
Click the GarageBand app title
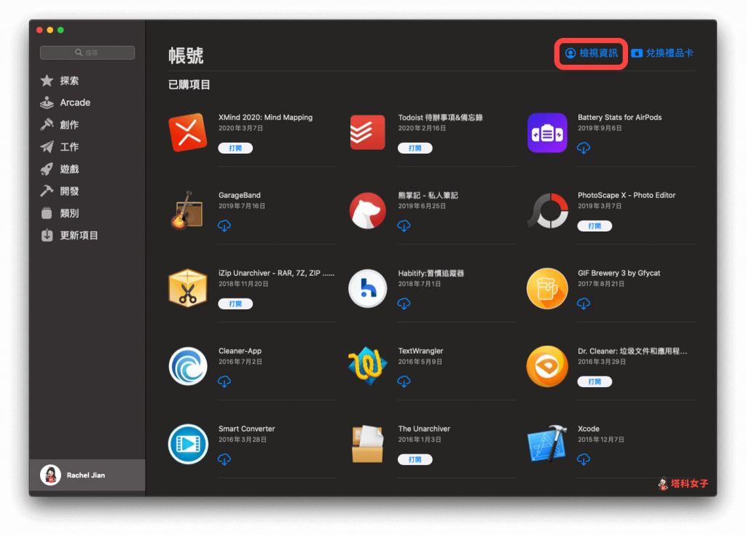click(x=239, y=196)
